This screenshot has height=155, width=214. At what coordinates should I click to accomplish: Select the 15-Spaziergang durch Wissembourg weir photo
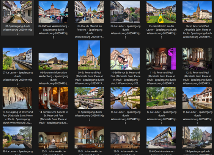89,98
